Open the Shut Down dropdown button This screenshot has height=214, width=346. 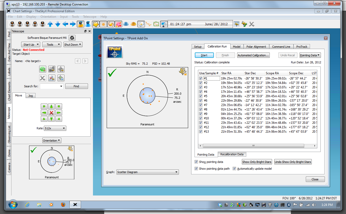tap(73, 45)
